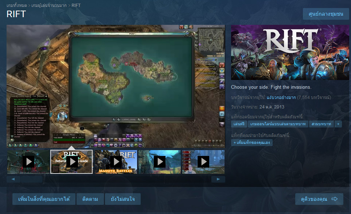Image resolution: width=351 pixels, height=214 pixels.
Task: Click เพิ่มในสิ่งที่คุณอยากได้ wishlist button
Action: pyautogui.click(x=44, y=199)
